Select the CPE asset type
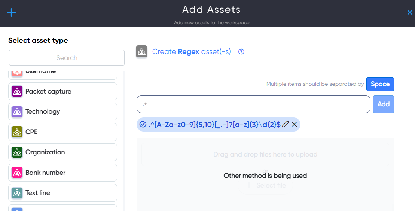 coord(63,132)
